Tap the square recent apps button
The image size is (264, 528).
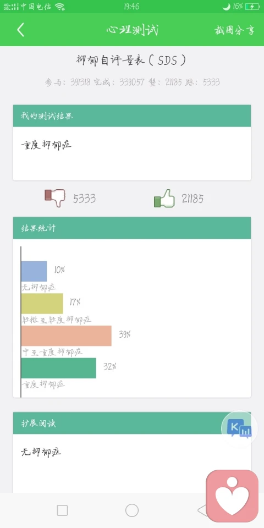tap(62, 510)
